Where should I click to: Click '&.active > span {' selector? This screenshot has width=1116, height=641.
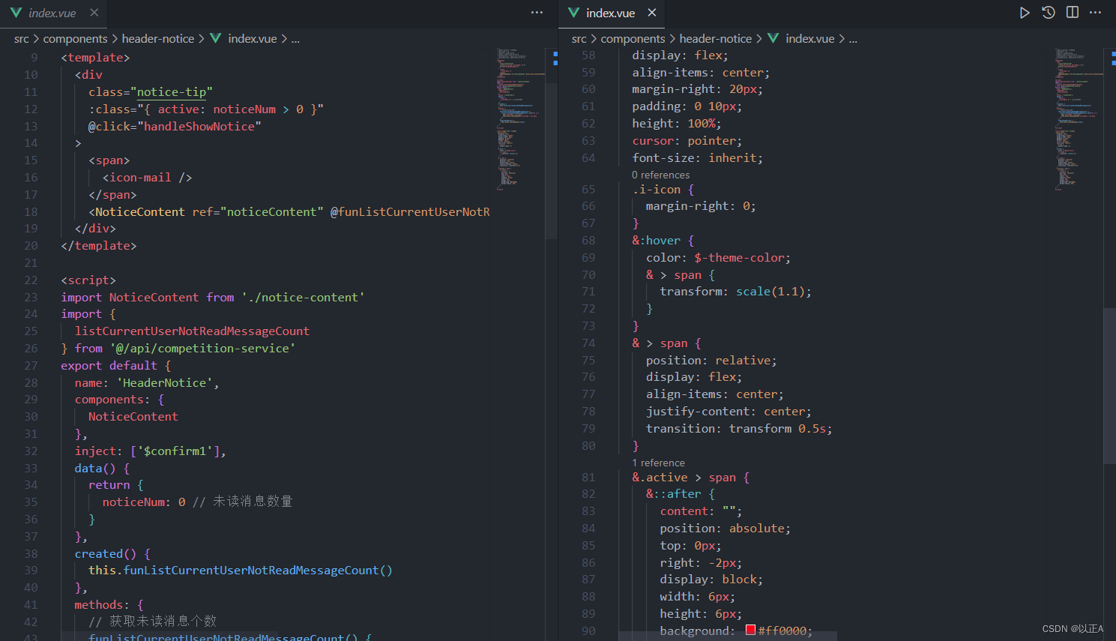coord(691,478)
